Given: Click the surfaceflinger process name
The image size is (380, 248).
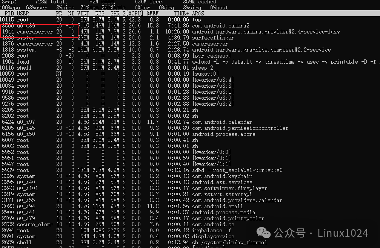Looking at the screenshot, I should point(213,38).
